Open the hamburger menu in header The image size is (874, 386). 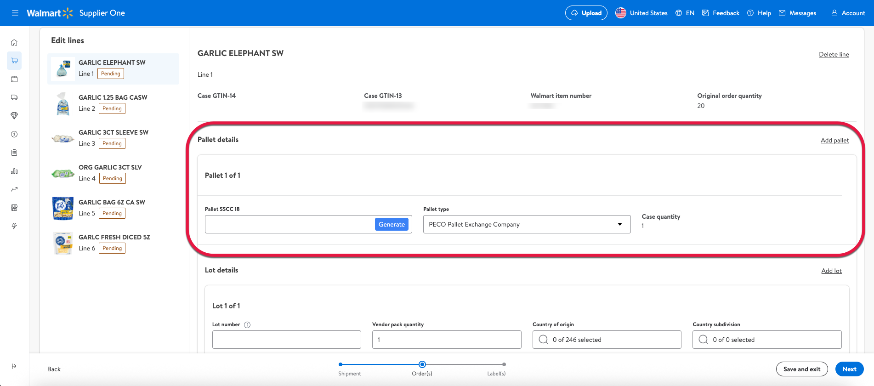coord(15,13)
